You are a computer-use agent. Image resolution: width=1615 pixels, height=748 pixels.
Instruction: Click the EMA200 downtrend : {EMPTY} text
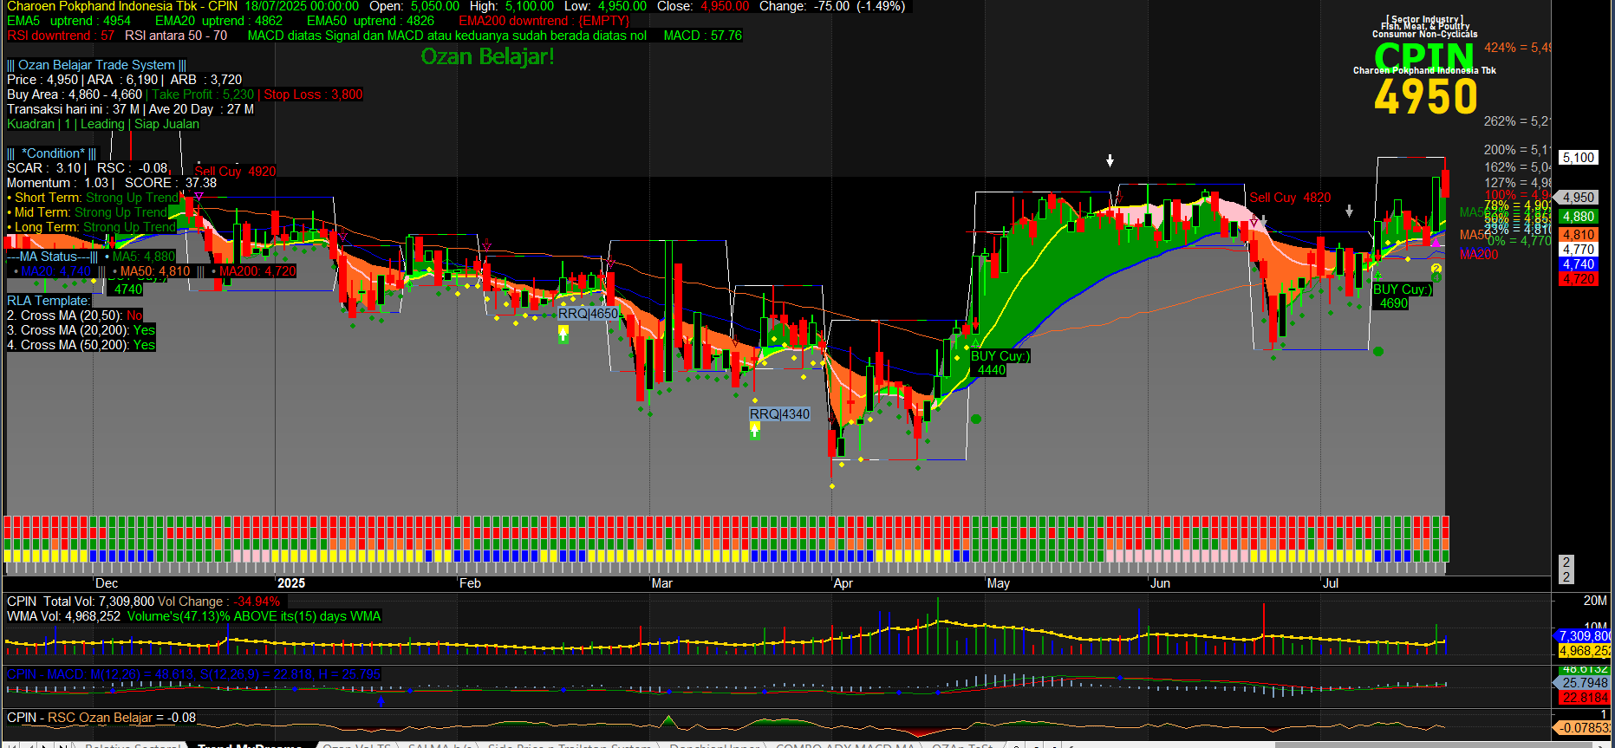[x=544, y=21]
